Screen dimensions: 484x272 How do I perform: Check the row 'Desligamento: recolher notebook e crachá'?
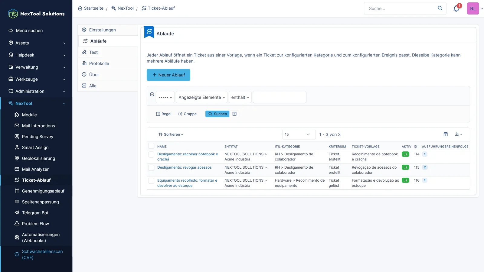(x=151, y=154)
